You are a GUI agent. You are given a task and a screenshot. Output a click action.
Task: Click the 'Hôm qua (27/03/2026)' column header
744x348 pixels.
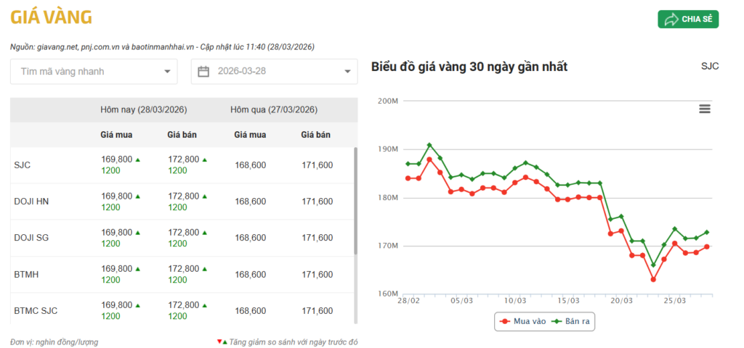click(273, 110)
